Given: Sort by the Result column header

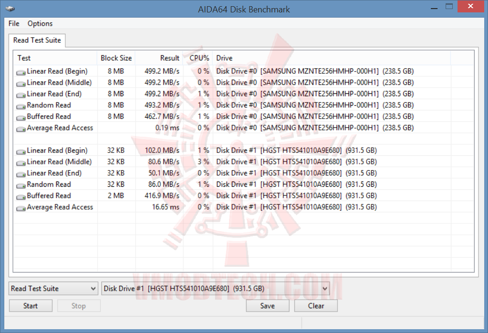Looking at the screenshot, I should [159, 58].
